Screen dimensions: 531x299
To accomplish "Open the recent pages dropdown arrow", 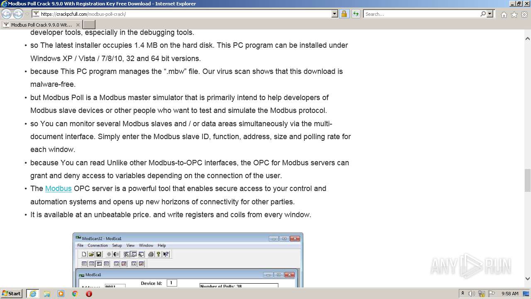I will point(27,14).
